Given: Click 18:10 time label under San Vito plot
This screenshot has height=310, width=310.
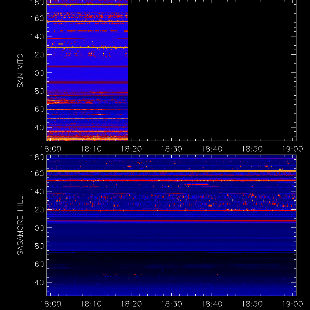Looking at the screenshot, I should (x=91, y=149).
